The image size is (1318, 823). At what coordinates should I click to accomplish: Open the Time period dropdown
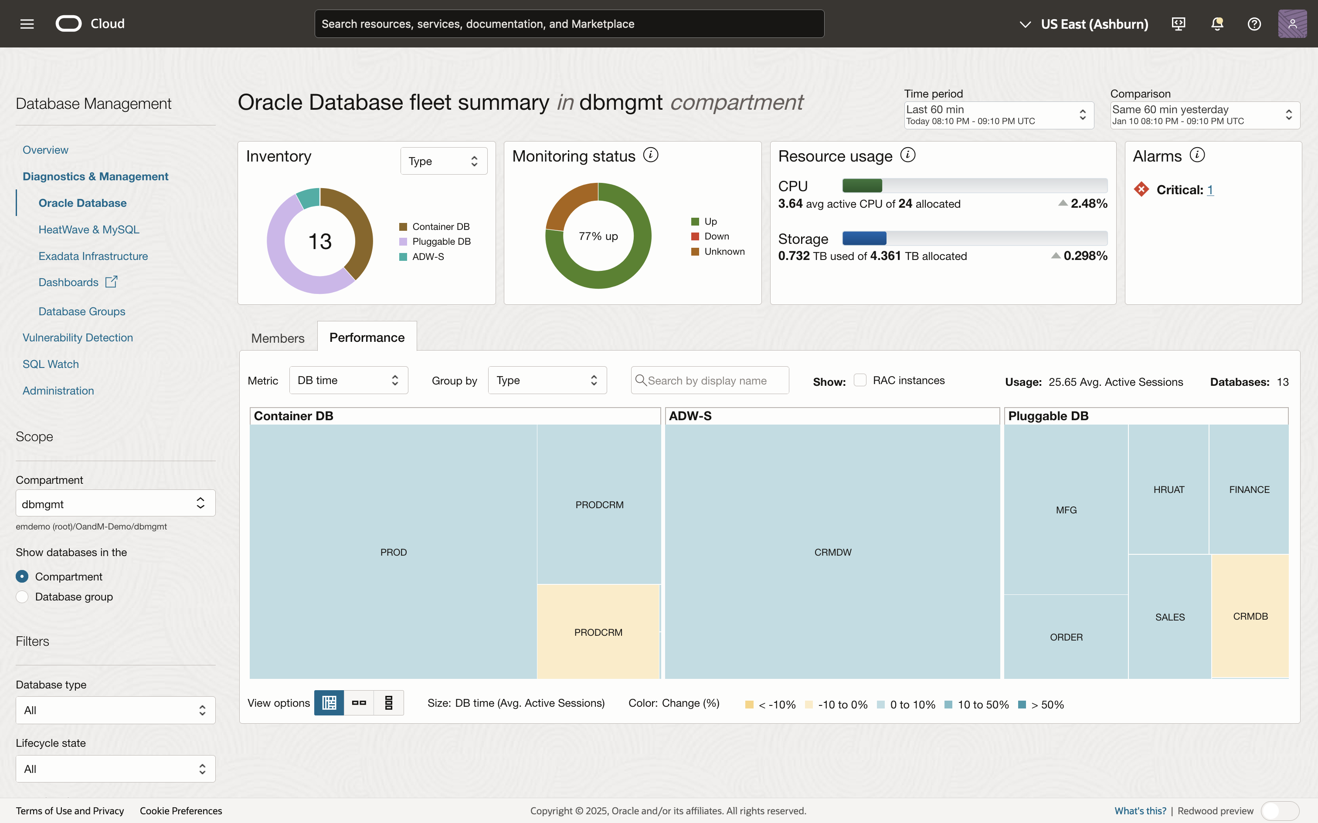pos(998,115)
